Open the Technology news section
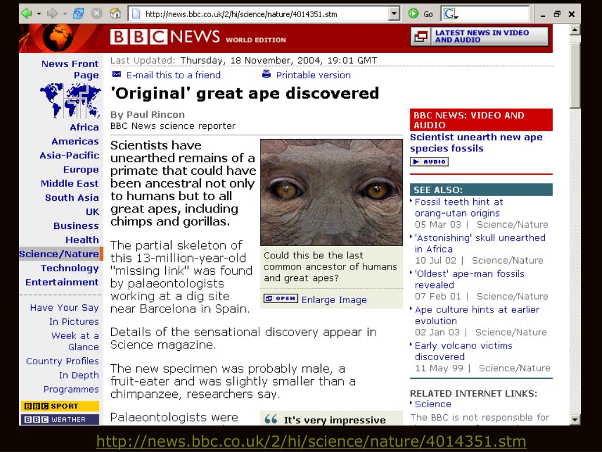The image size is (602, 452). tap(69, 268)
